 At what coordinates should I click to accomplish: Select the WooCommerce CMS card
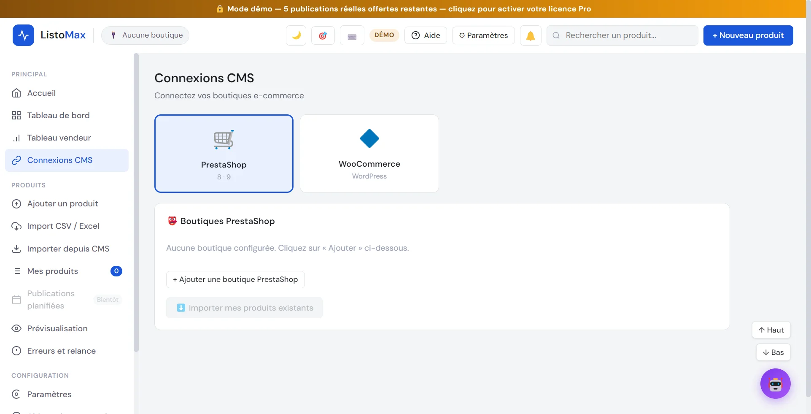point(369,154)
